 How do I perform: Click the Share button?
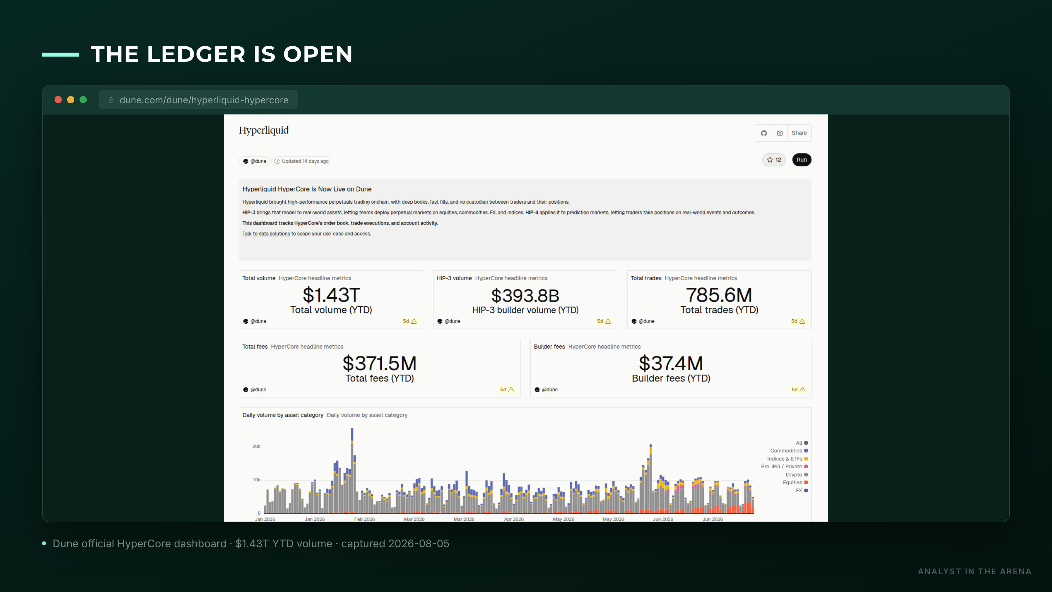pyautogui.click(x=799, y=133)
